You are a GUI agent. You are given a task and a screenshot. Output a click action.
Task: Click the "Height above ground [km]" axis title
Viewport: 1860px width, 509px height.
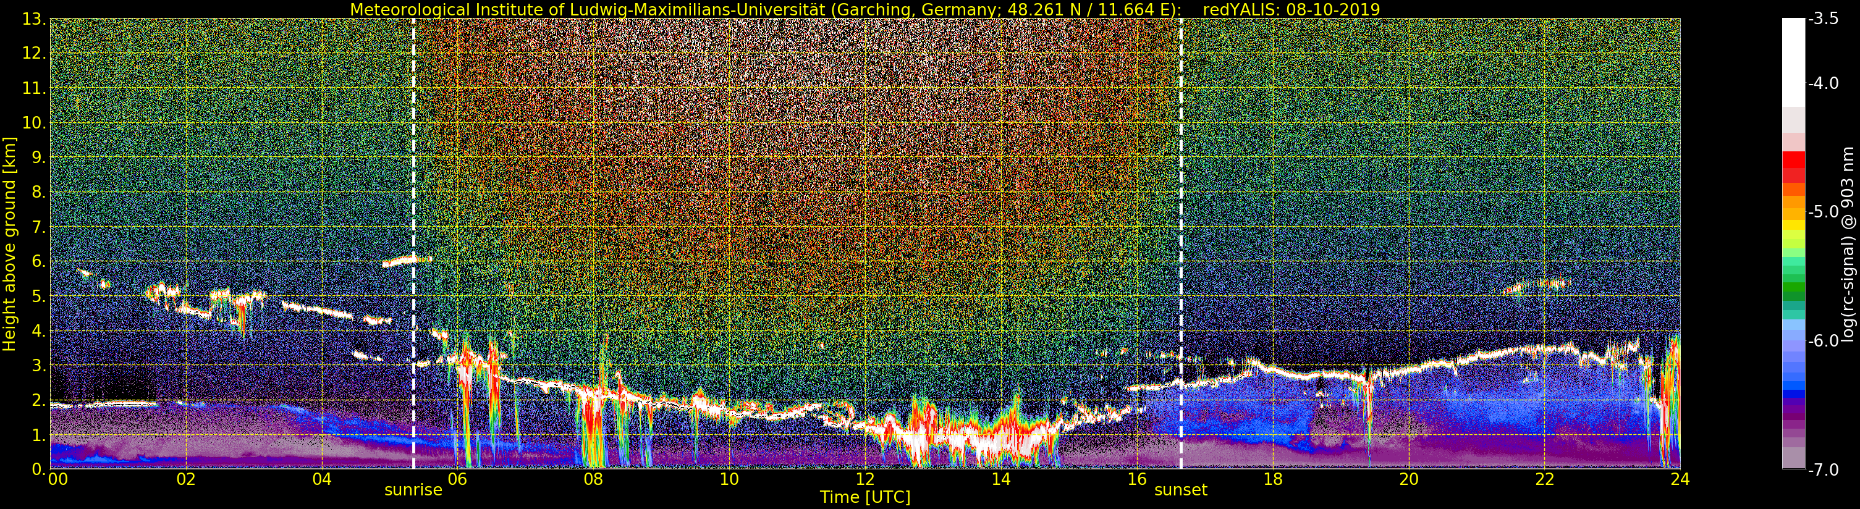9,244
